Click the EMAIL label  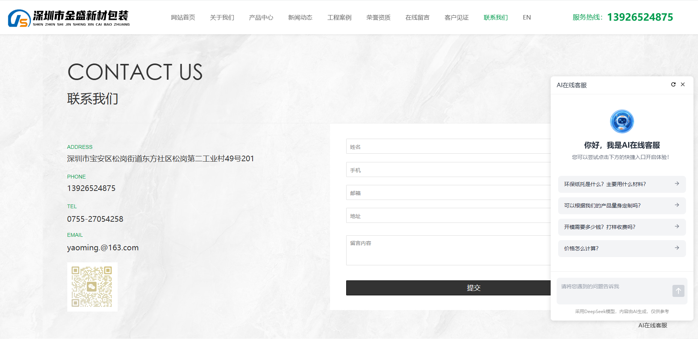pos(75,235)
